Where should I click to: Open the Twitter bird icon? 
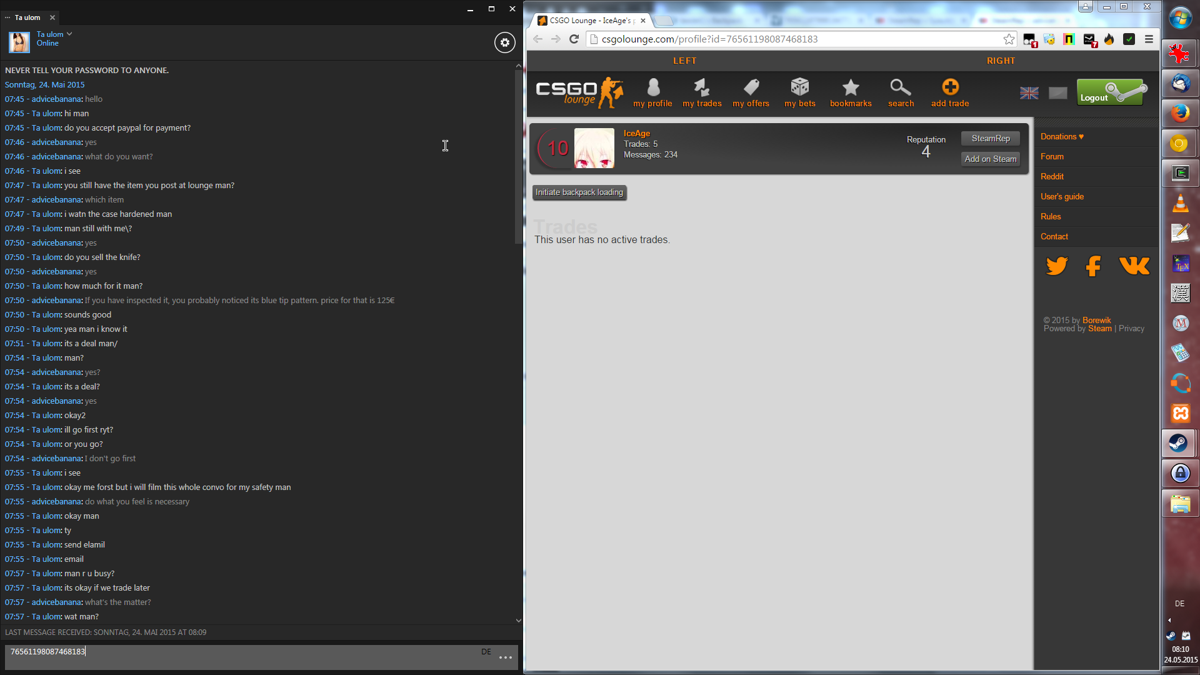(x=1057, y=266)
